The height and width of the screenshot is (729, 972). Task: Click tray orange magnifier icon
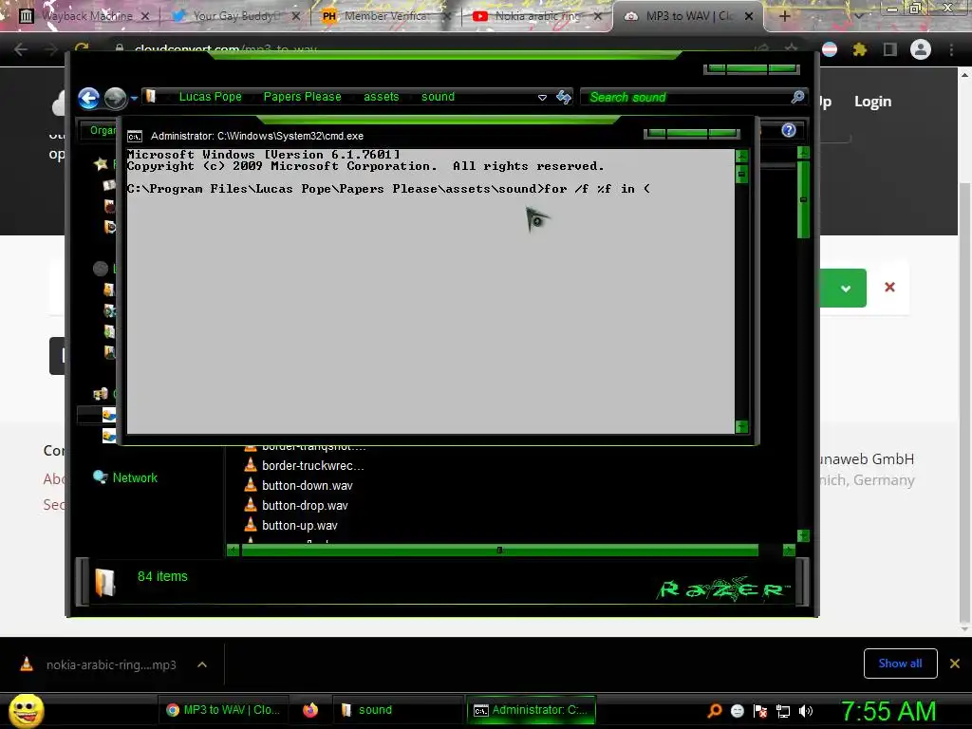(x=714, y=710)
